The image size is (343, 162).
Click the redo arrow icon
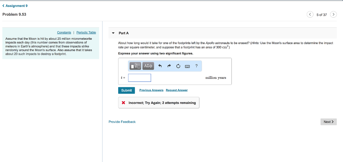click(169, 66)
